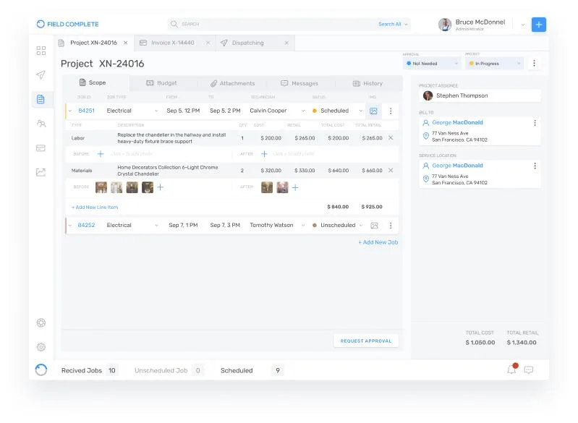Screen dimensions: 578x423
Task: Close the Project XN-24016 tab
Action: (126, 43)
